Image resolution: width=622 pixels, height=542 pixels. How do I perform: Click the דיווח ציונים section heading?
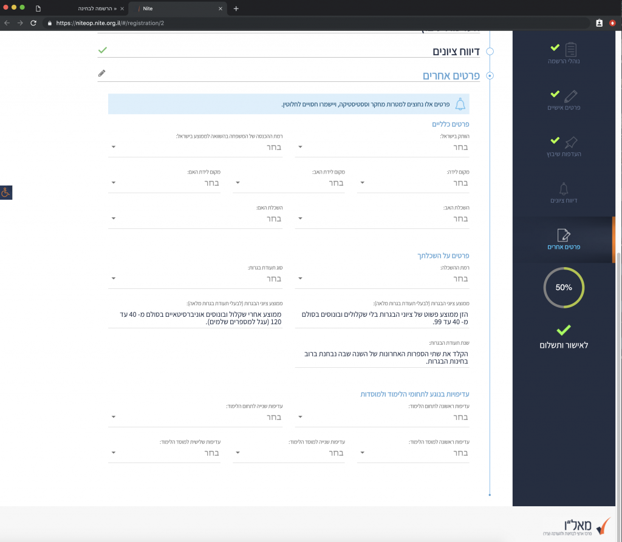456,52
